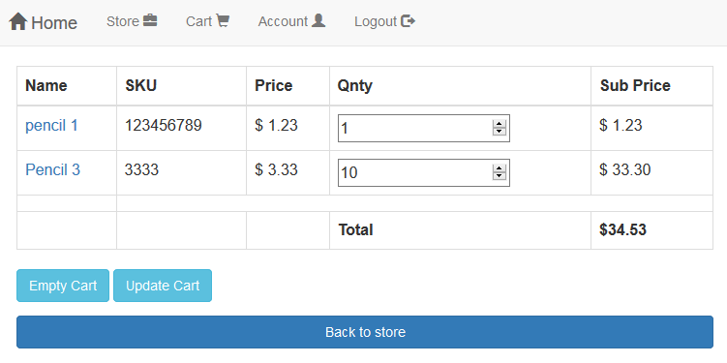This screenshot has width=727, height=363.
Task: Click the Empty Cart button
Action: click(63, 286)
